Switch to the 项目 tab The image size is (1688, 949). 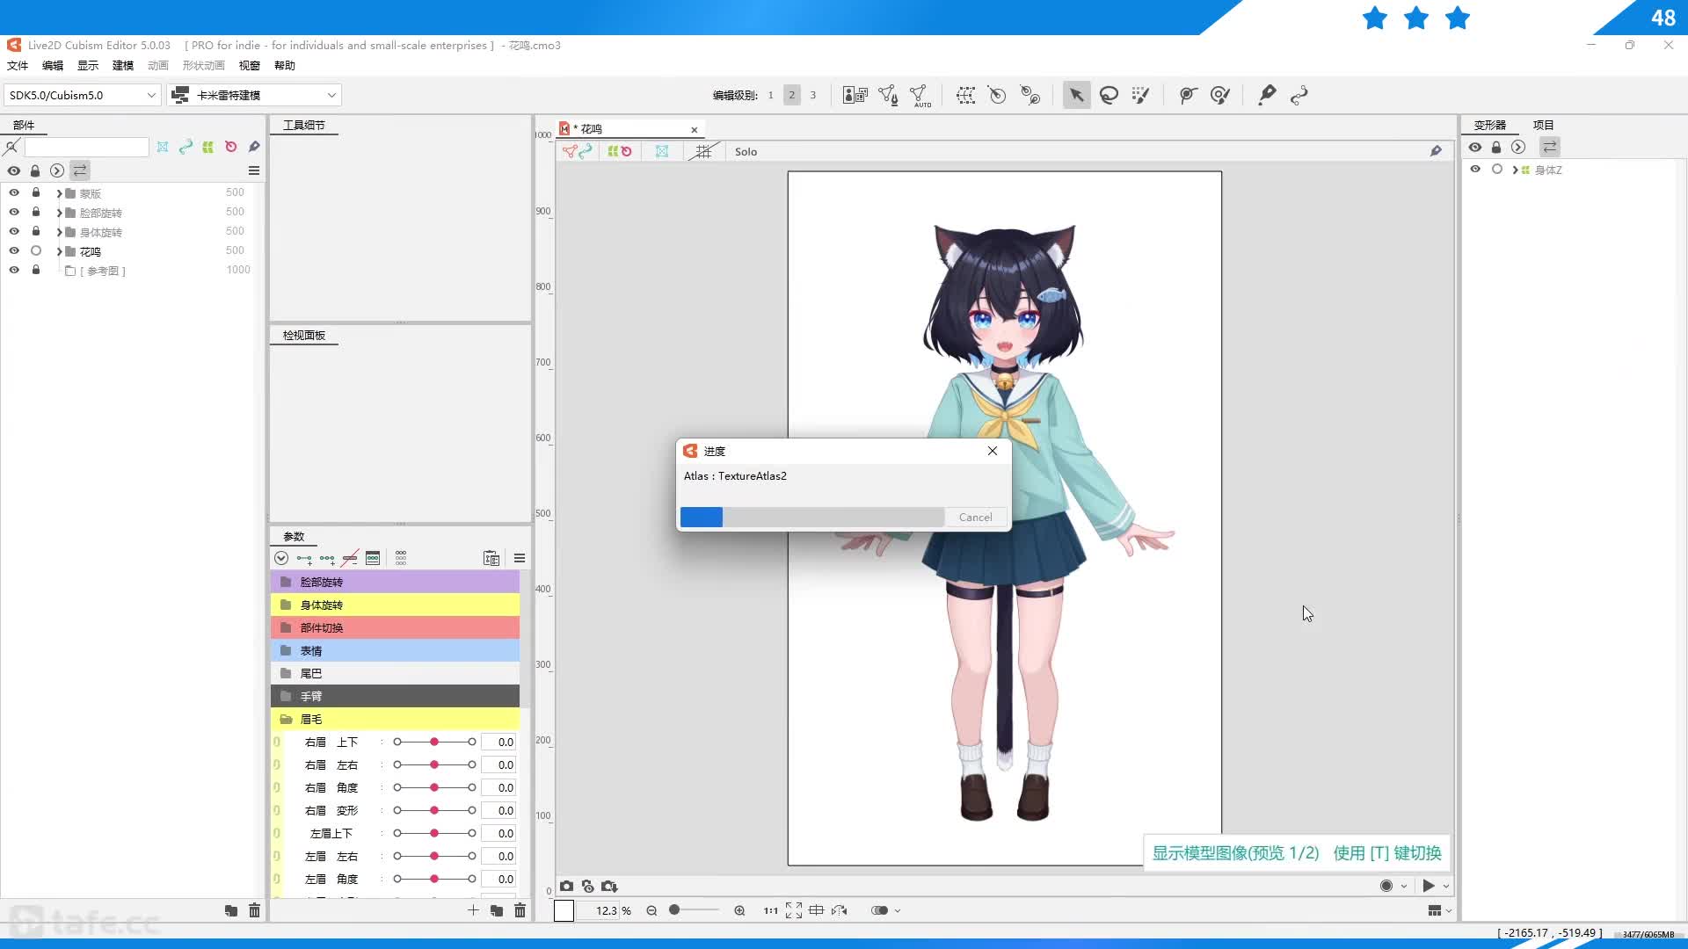(1543, 125)
